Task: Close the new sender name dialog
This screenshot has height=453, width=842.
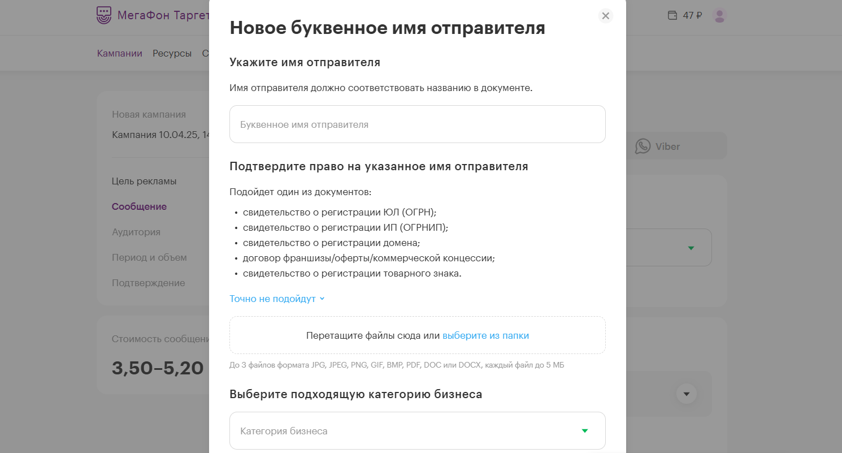Action: [605, 16]
